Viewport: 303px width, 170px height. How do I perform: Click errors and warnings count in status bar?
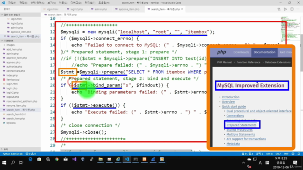[x=31, y=154]
